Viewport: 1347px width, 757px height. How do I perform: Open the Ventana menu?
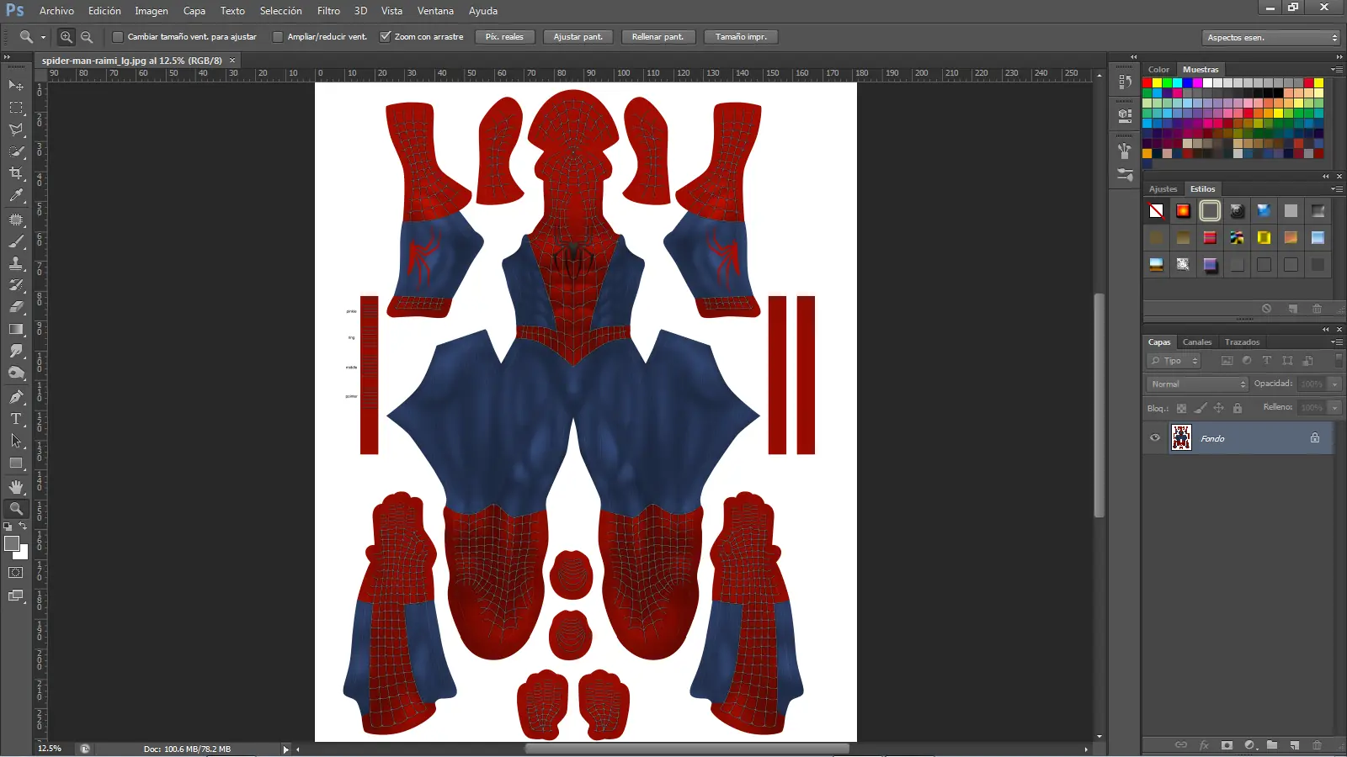coord(435,11)
